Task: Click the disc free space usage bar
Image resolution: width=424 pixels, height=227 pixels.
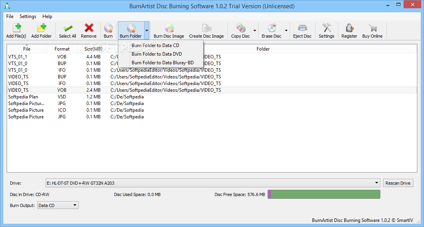Action: point(324,194)
